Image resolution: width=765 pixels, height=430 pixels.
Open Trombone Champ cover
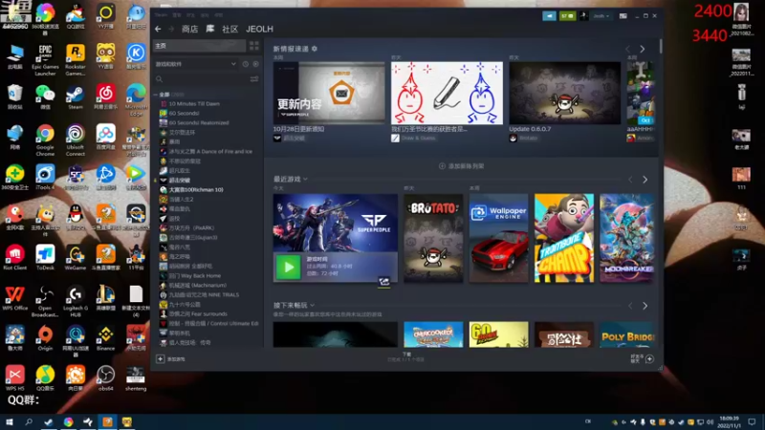pos(564,238)
